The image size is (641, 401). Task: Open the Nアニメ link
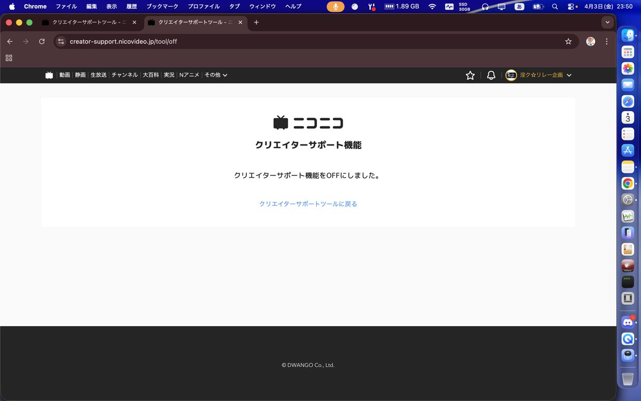189,75
